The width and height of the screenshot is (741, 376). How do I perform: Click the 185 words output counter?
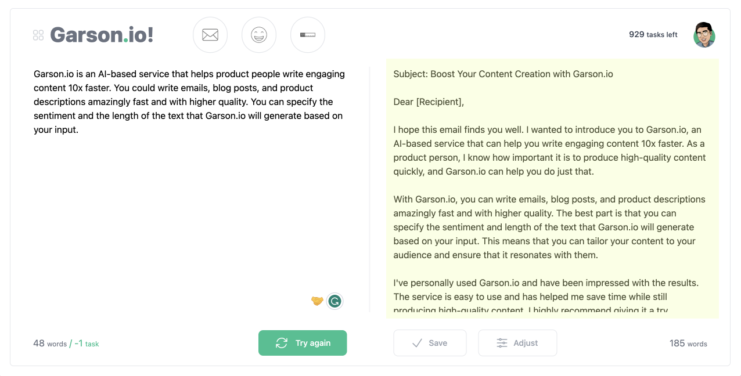point(688,344)
